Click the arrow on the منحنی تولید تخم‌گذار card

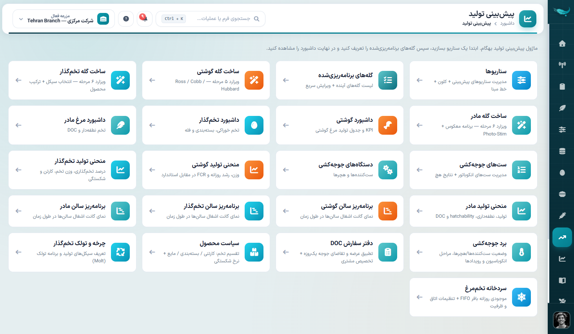18,170
